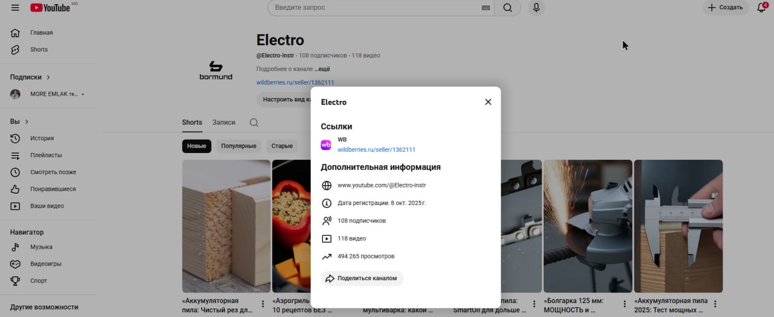This screenshot has height=317, width=774.
Task: Open menu for «Аккумуляторная пила: Чистый рез» video
Action: tap(263, 304)
